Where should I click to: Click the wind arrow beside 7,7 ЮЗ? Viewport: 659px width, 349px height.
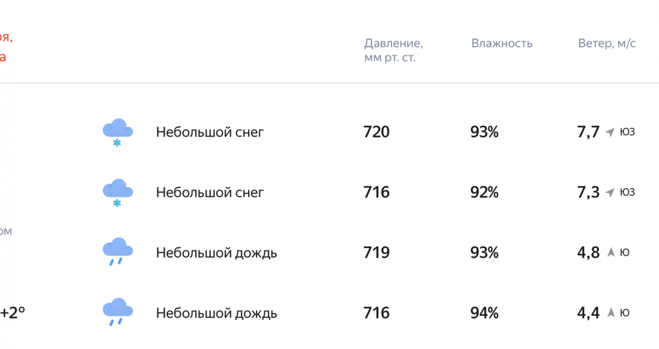tap(609, 132)
